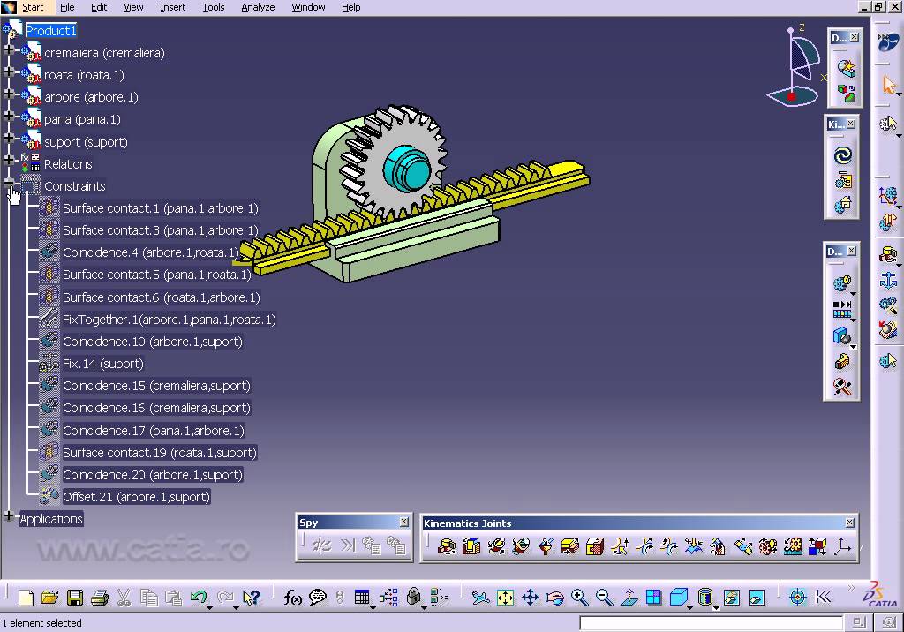
Task: Open the Insert menu
Action: point(172,7)
